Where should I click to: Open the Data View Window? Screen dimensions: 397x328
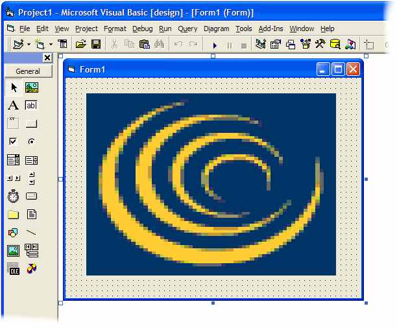point(335,44)
